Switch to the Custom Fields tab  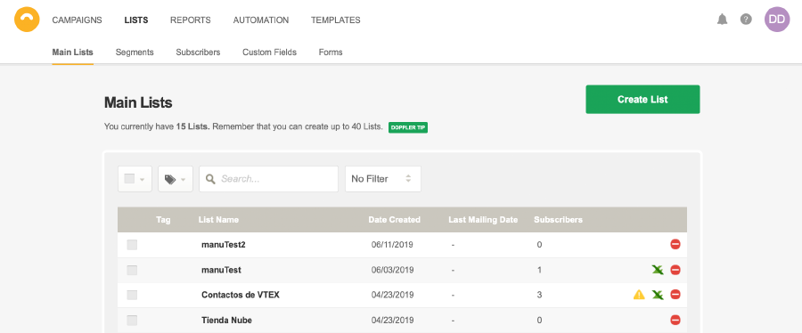[269, 53]
